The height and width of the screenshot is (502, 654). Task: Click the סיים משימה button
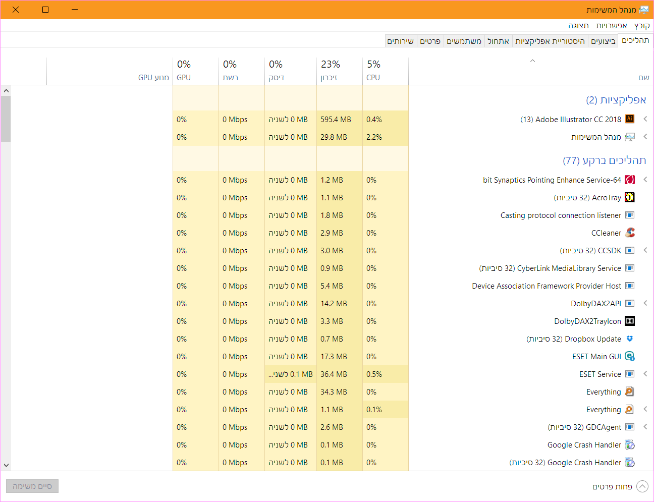tap(32, 486)
